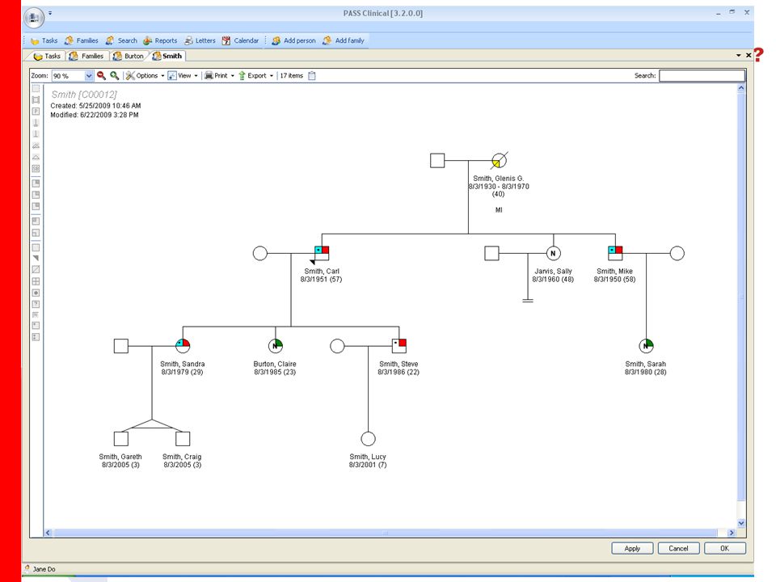Viewport: 776px width, 582px height.
Task: Click the 'Smith, Lucy' name label
Action: tap(368, 457)
